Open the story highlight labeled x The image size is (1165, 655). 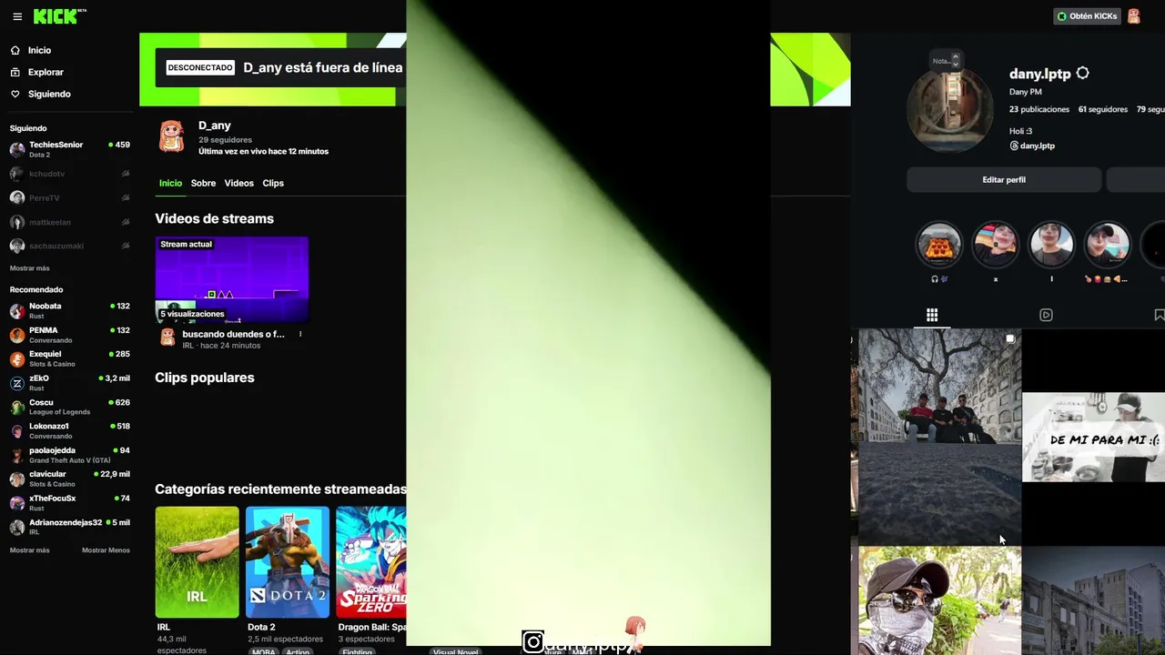click(995, 246)
